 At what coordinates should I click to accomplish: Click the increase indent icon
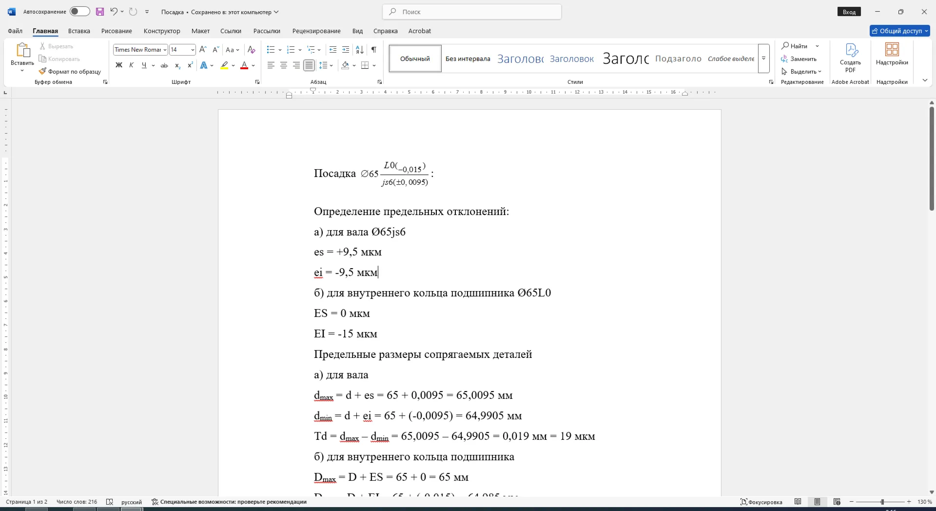(x=346, y=50)
